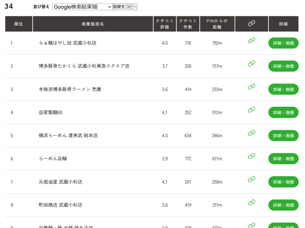Open 詳細・商圏 for 町田商店 武蔵小杉店
Image resolution: width=305 pixels, height=228 pixels.
click(283, 205)
